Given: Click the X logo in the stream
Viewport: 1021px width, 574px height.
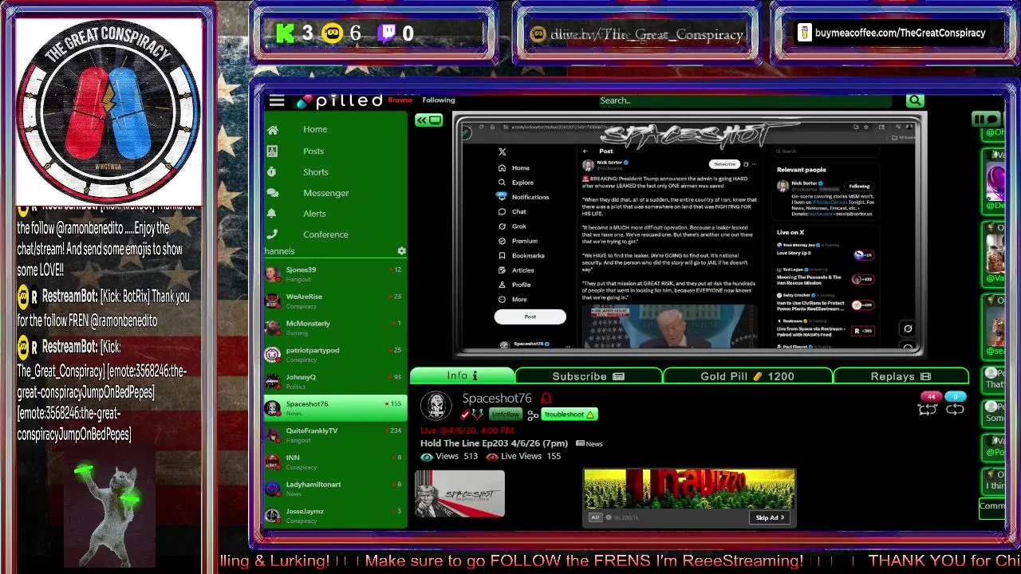Looking at the screenshot, I should tap(502, 151).
